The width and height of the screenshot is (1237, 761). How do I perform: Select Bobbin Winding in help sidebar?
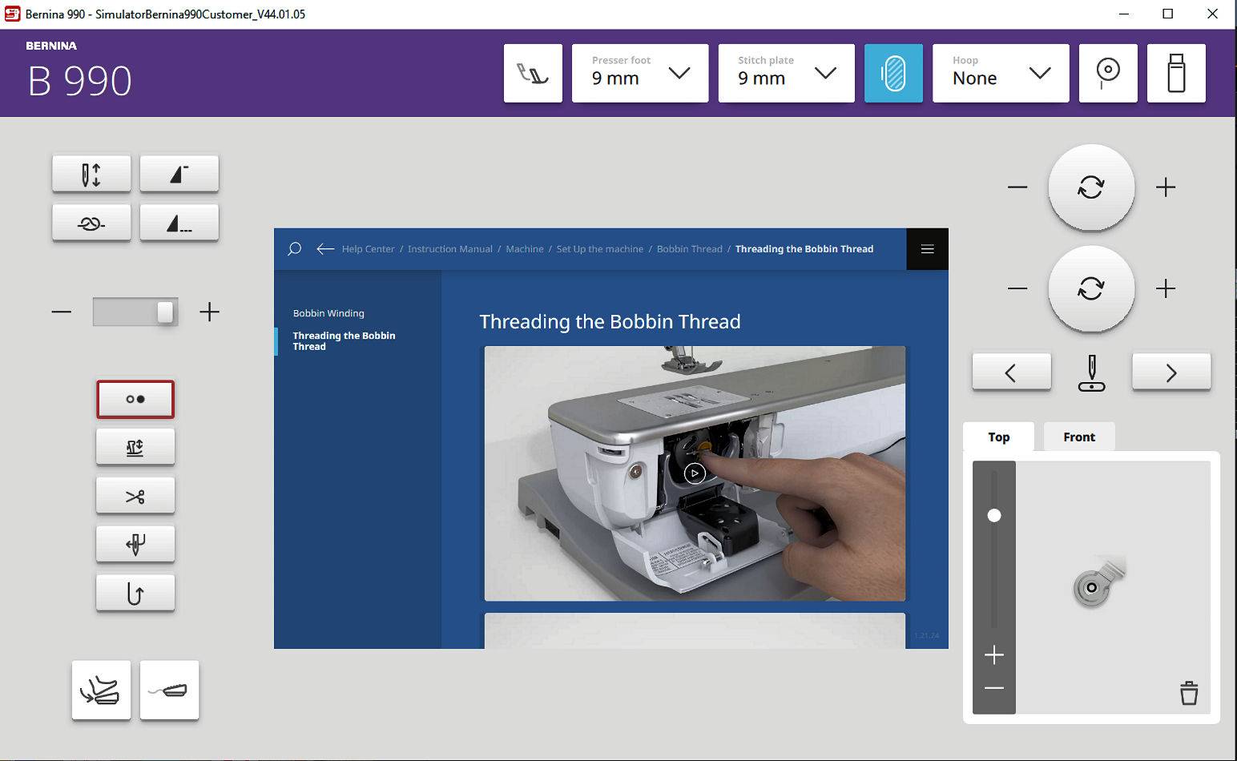tap(328, 313)
